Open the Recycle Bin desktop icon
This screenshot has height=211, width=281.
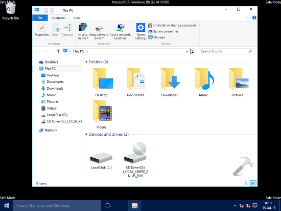tap(11, 11)
